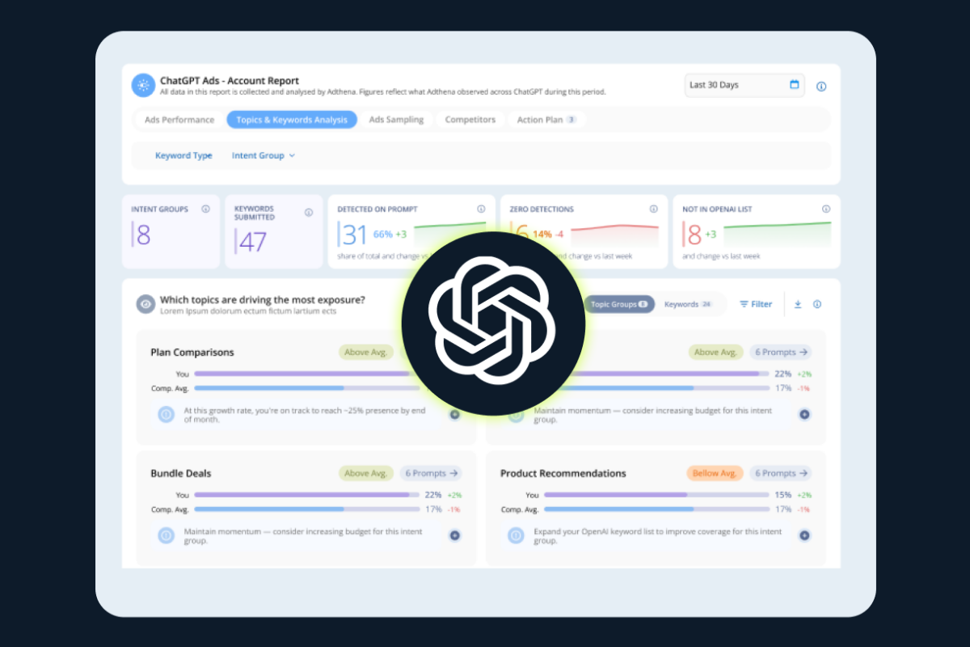Show info for Zero Detections card

pyautogui.click(x=653, y=209)
